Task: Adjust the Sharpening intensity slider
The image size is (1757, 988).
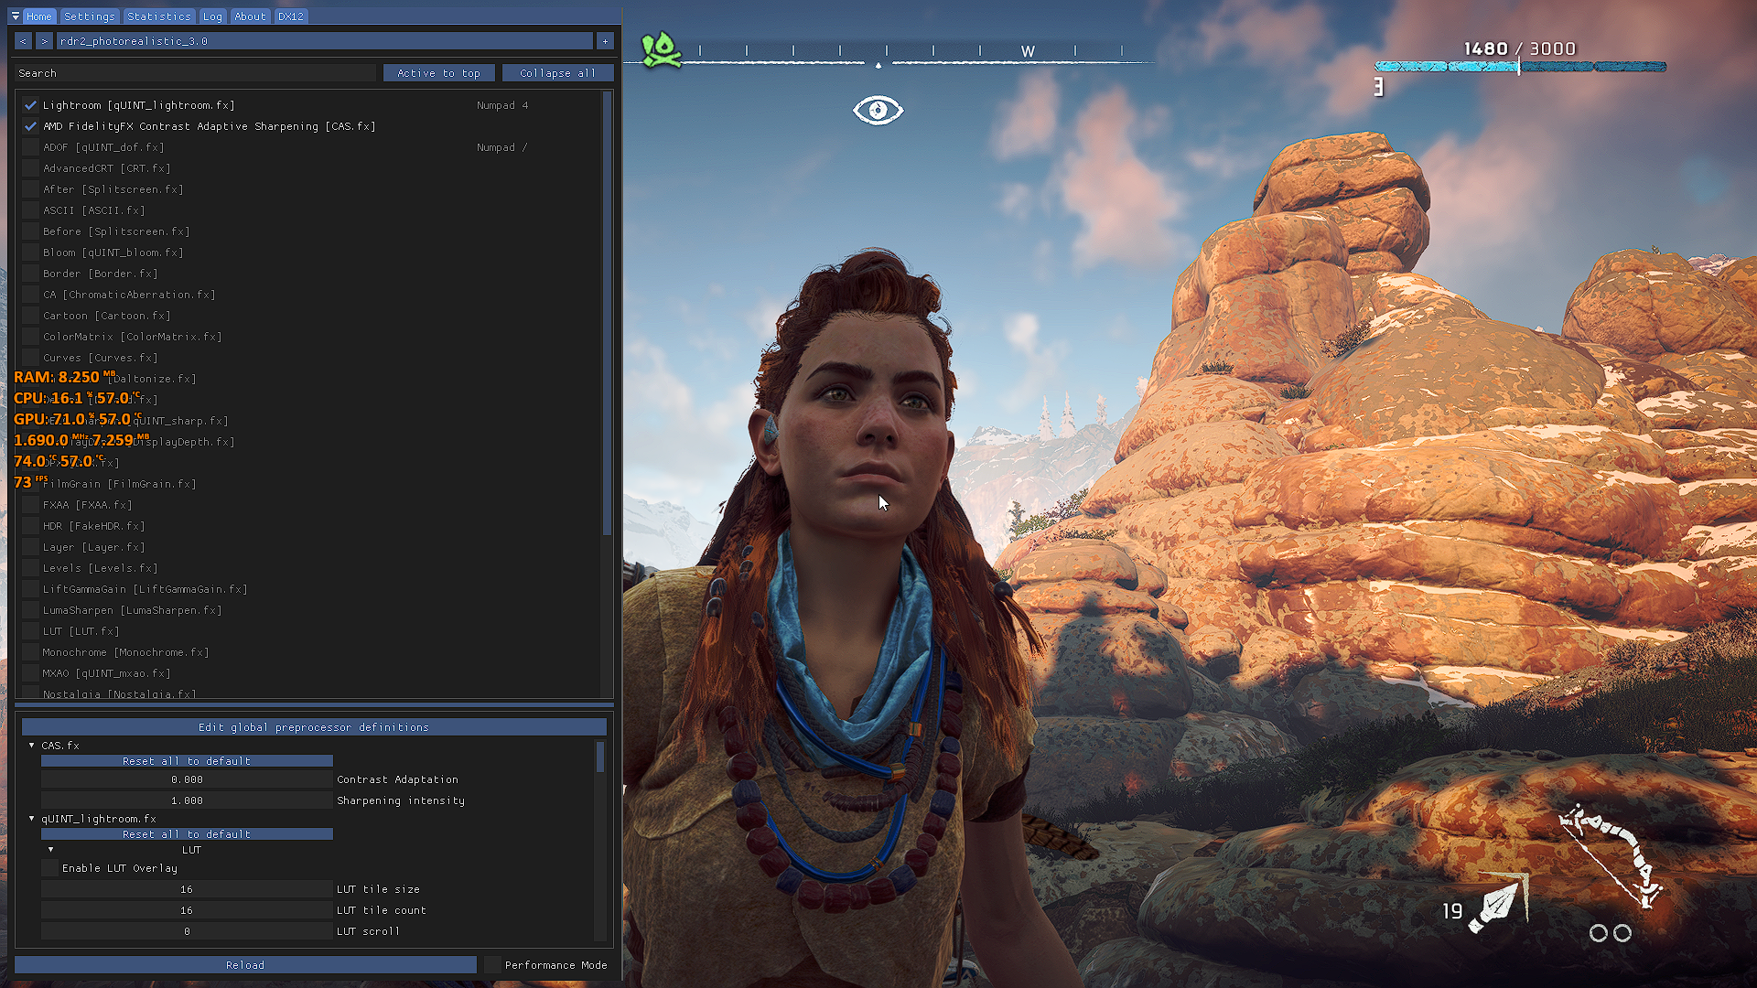Action: [x=187, y=800]
